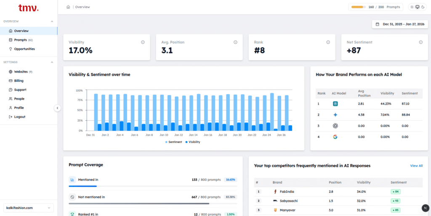Open Opportunities in the sidebar

(x=29, y=49)
